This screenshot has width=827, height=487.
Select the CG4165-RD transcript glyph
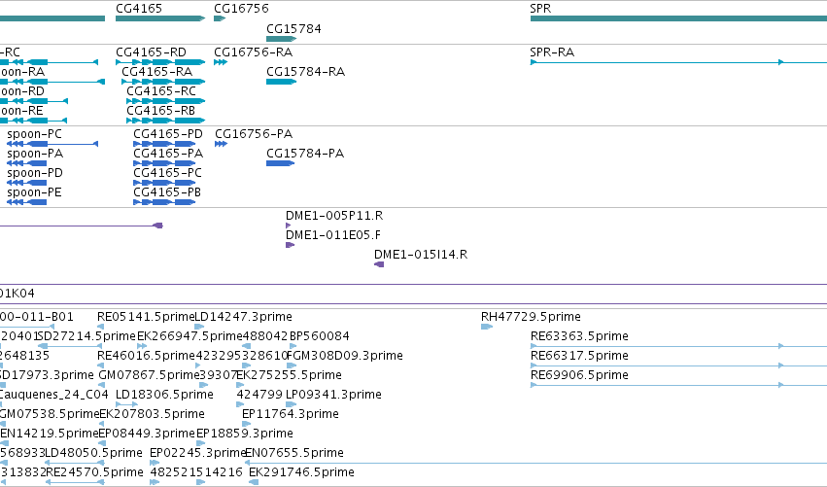(160, 62)
